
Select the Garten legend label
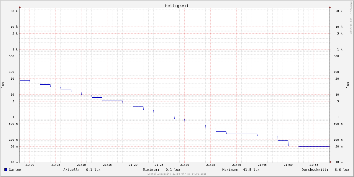tap(15, 170)
